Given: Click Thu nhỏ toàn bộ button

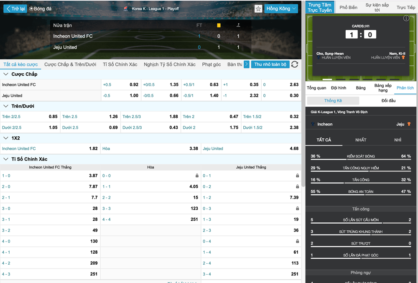Looking at the screenshot, I should coord(270,64).
